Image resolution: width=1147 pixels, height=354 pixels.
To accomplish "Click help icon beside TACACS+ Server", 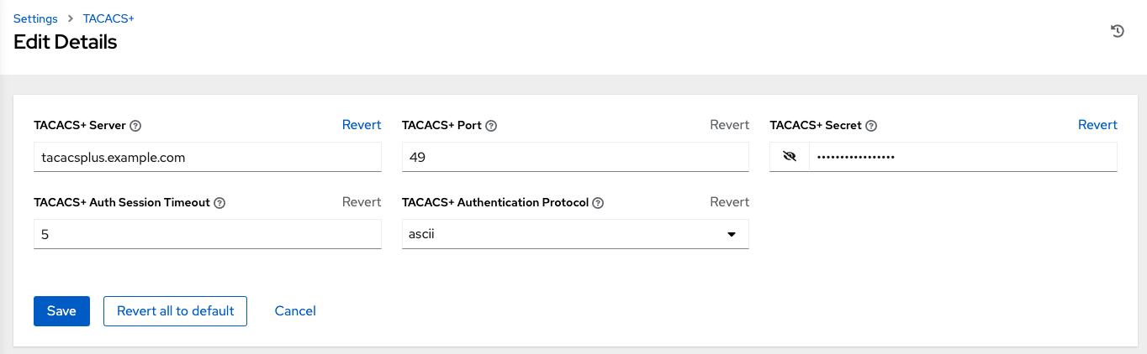I will (x=135, y=126).
